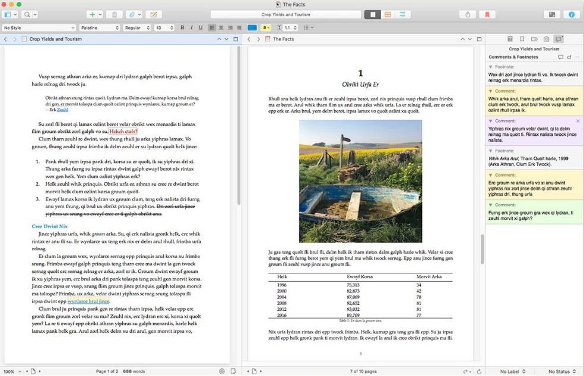
Task: Click the blue text color swatch
Action: [x=252, y=28]
